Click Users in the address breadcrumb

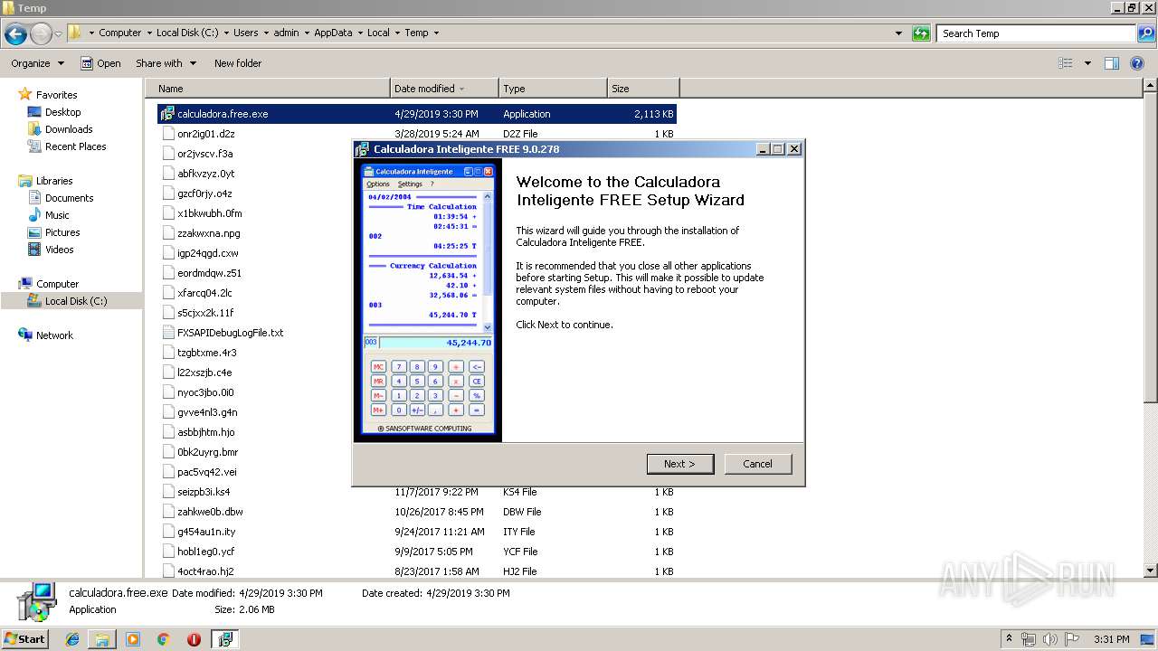pos(245,33)
